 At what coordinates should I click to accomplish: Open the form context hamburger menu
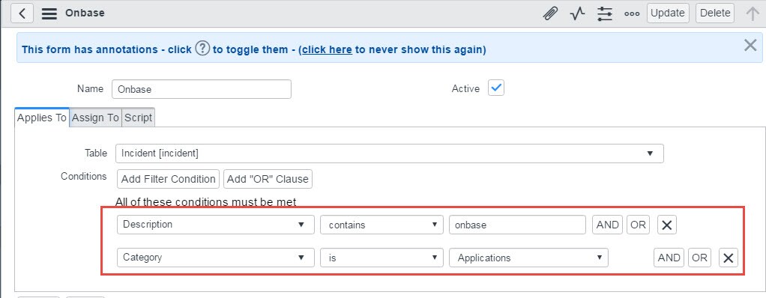point(49,13)
